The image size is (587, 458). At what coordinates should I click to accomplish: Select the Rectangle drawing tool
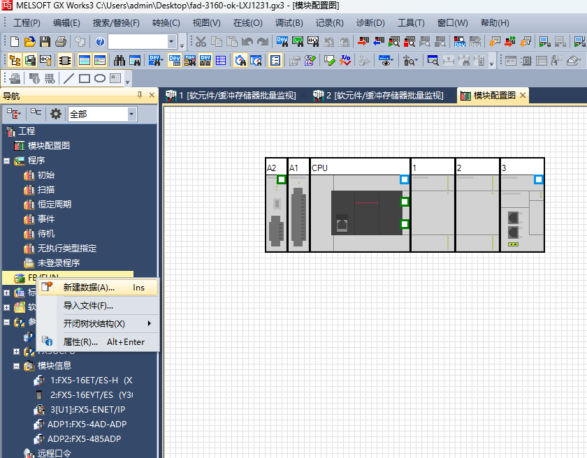click(85, 78)
